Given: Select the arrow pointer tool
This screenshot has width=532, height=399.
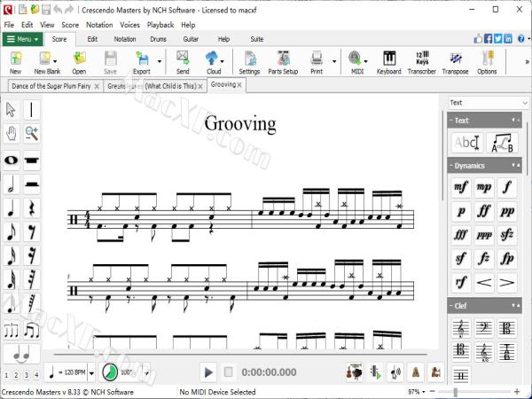Looking at the screenshot, I should pos(11,110).
